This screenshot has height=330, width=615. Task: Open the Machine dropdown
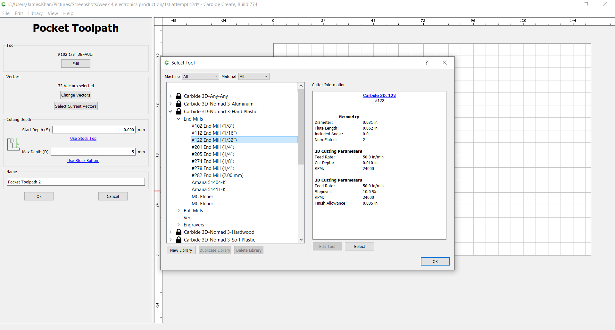coord(200,76)
